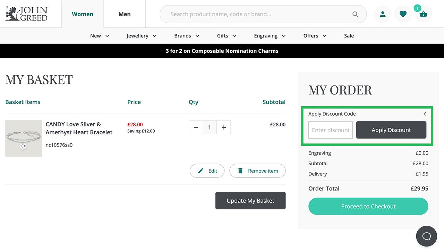This screenshot has width=444, height=250.
Task: Click Proceed to Checkout
Action: coord(368,206)
